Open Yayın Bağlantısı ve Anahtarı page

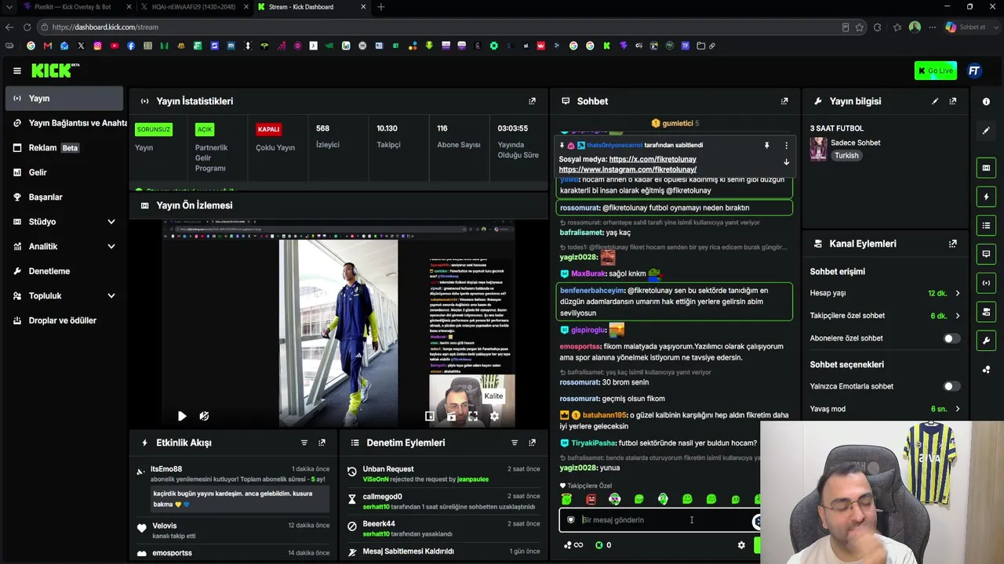click(64, 123)
